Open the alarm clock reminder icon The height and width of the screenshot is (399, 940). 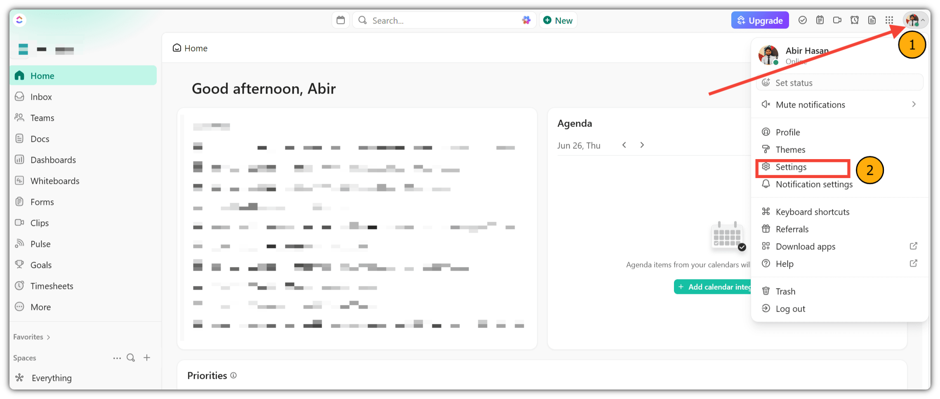click(855, 20)
